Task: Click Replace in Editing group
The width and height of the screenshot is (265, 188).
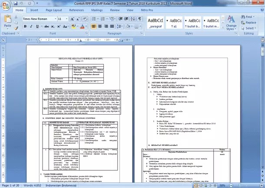Action: [x=248, y=23]
